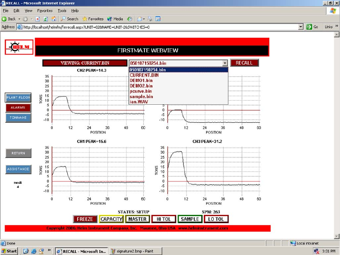Pick ian.WAV from the list
Screen dimensions: 340x255
(178, 102)
